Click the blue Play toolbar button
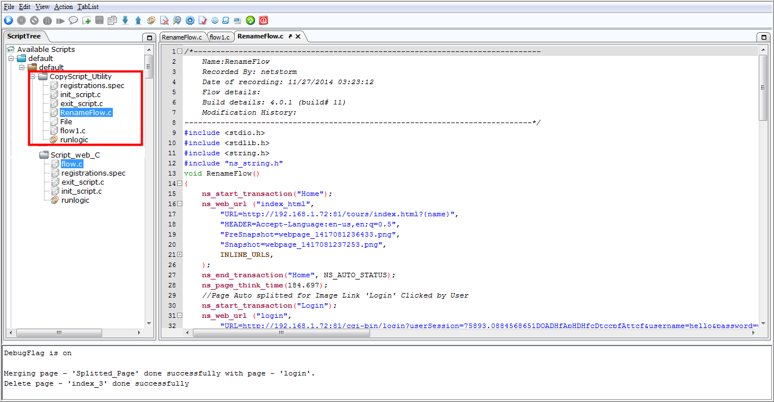This screenshot has width=774, height=402. click(x=8, y=20)
